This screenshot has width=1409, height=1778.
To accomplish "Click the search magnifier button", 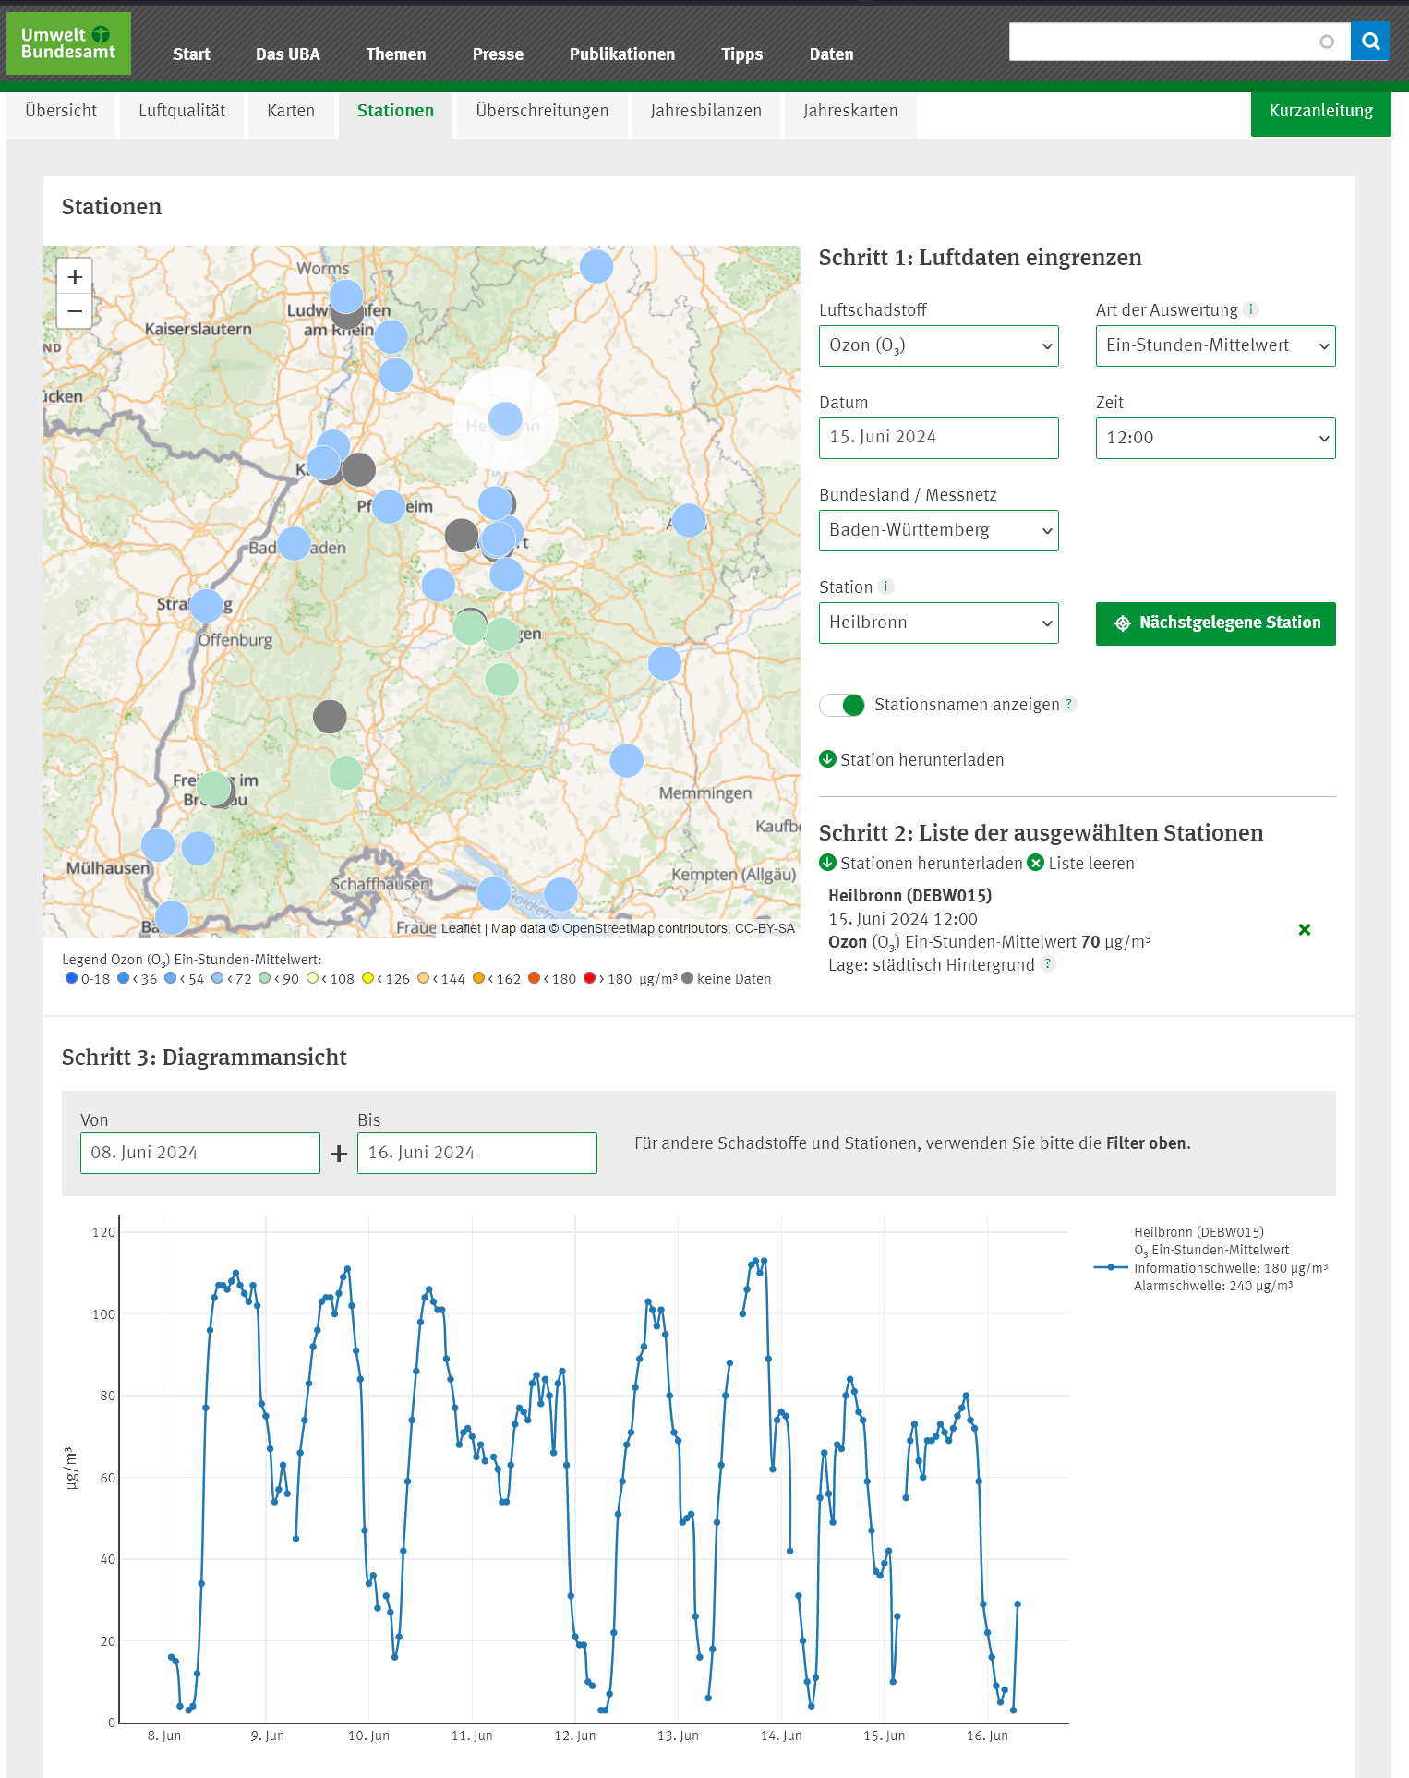I will click(x=1370, y=42).
